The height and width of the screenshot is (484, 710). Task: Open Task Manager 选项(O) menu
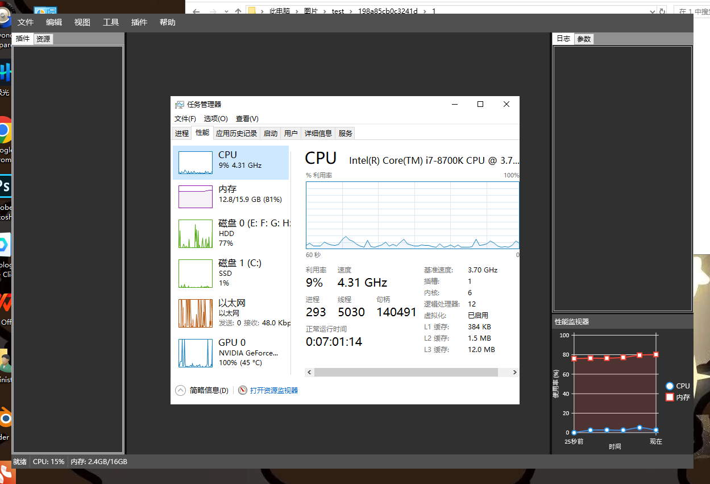point(216,119)
